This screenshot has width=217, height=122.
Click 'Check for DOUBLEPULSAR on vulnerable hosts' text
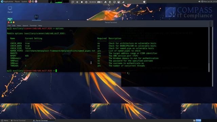point(132,46)
